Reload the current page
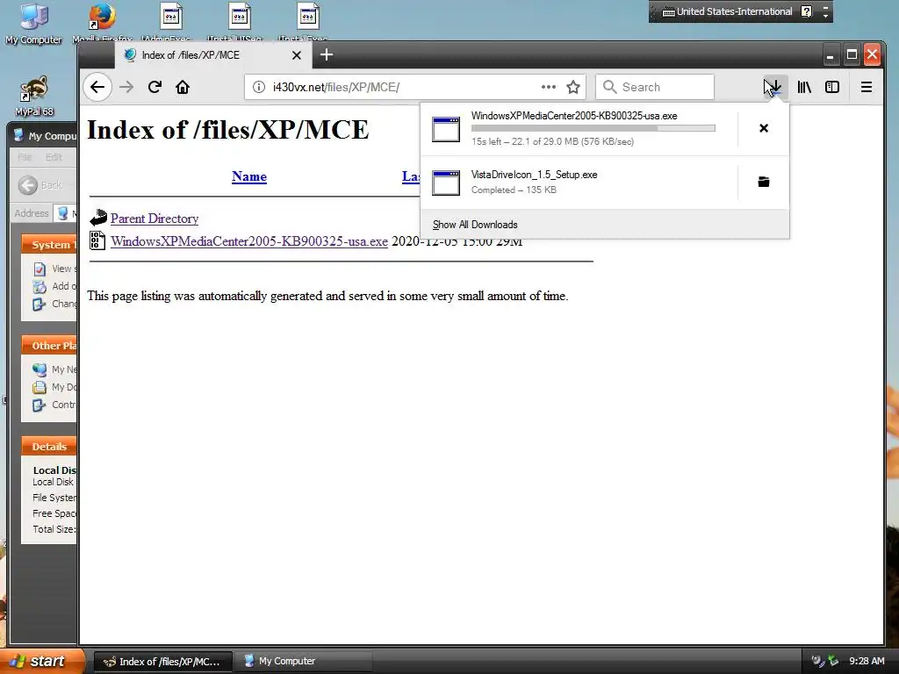This screenshot has height=674, width=899. click(x=155, y=87)
